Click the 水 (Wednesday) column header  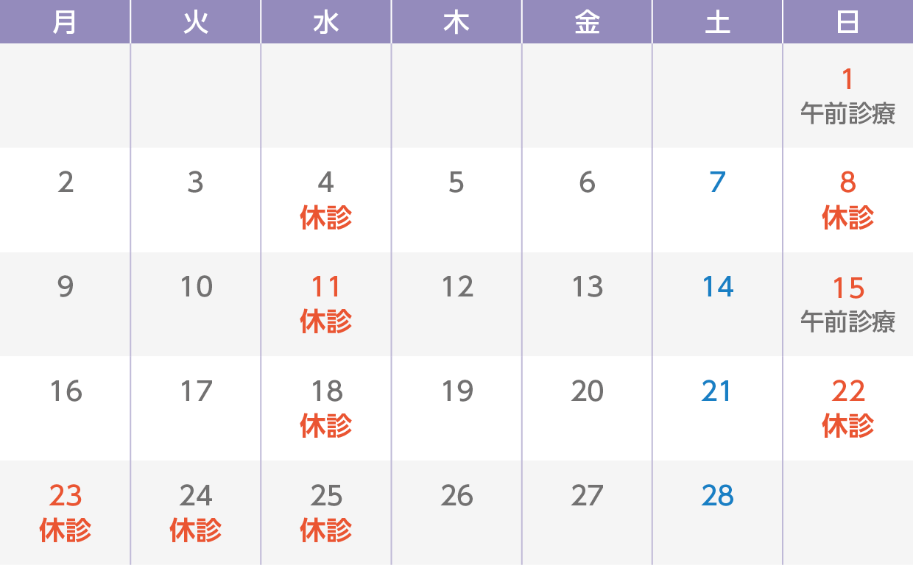pos(325,22)
